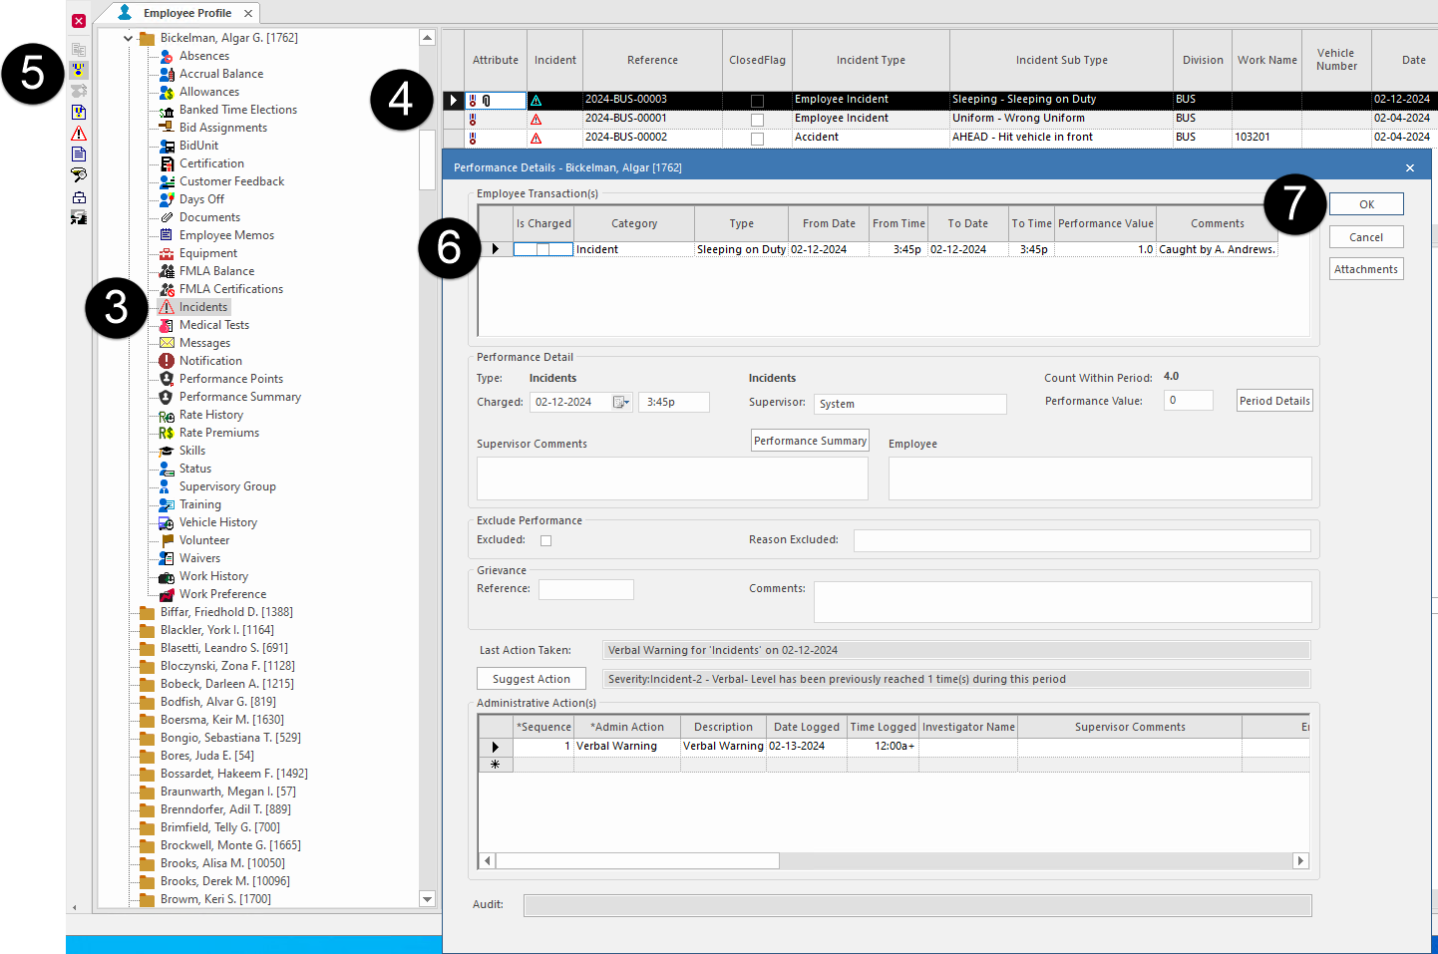Click the Supervisor field containing System
The height and width of the screenshot is (954, 1438).
click(x=909, y=404)
